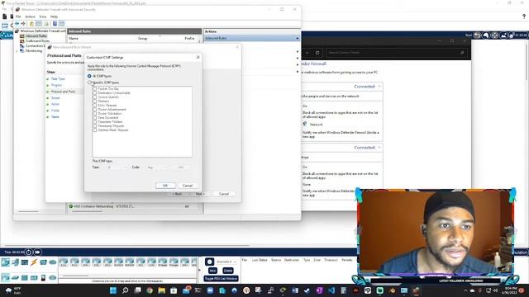Click the New scenario button

coord(212,271)
